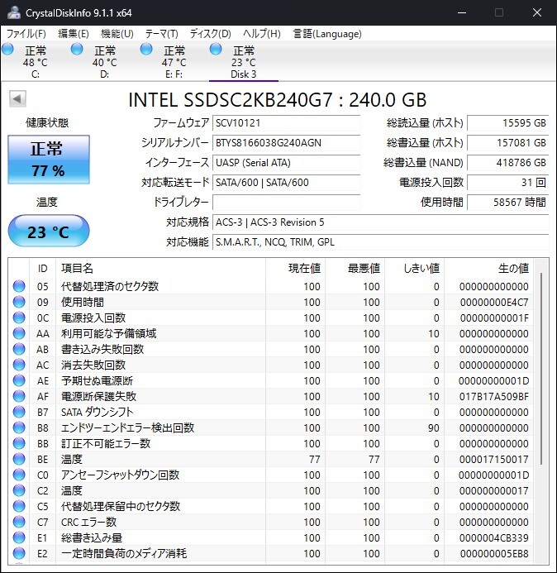This screenshot has height=573, width=557.
Task: Click CrystalDiskInfo app icon in title bar
Action: coord(12,12)
